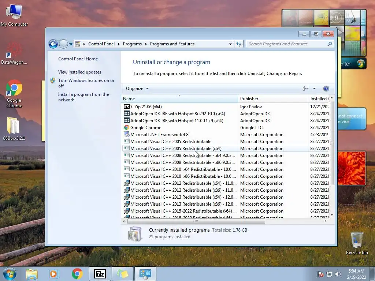This screenshot has height=281, width=375.
Task: Open the Organize dropdown menu
Action: pos(137,89)
